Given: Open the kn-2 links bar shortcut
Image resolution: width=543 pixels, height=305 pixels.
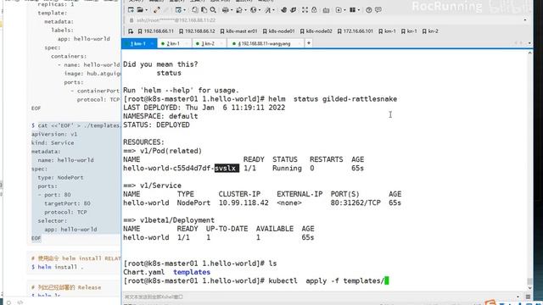Looking at the screenshot, I should (430, 31).
